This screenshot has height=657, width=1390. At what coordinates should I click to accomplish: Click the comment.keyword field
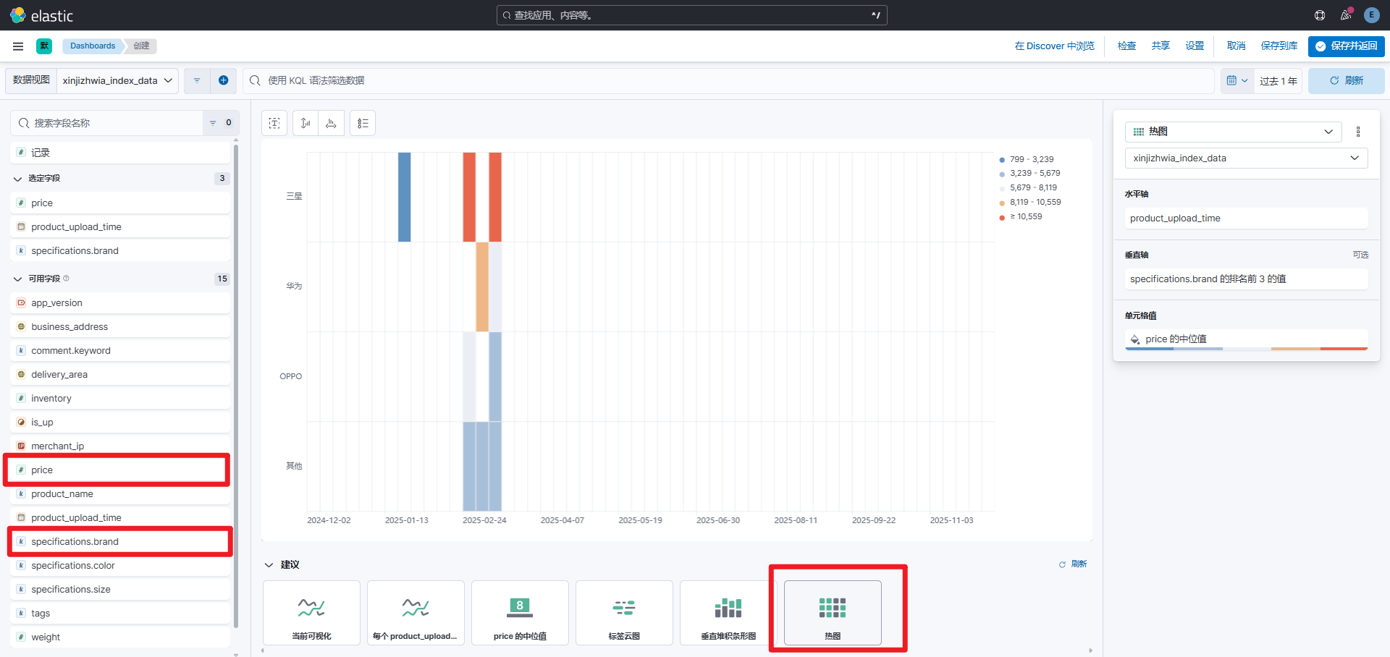pyautogui.click(x=120, y=350)
